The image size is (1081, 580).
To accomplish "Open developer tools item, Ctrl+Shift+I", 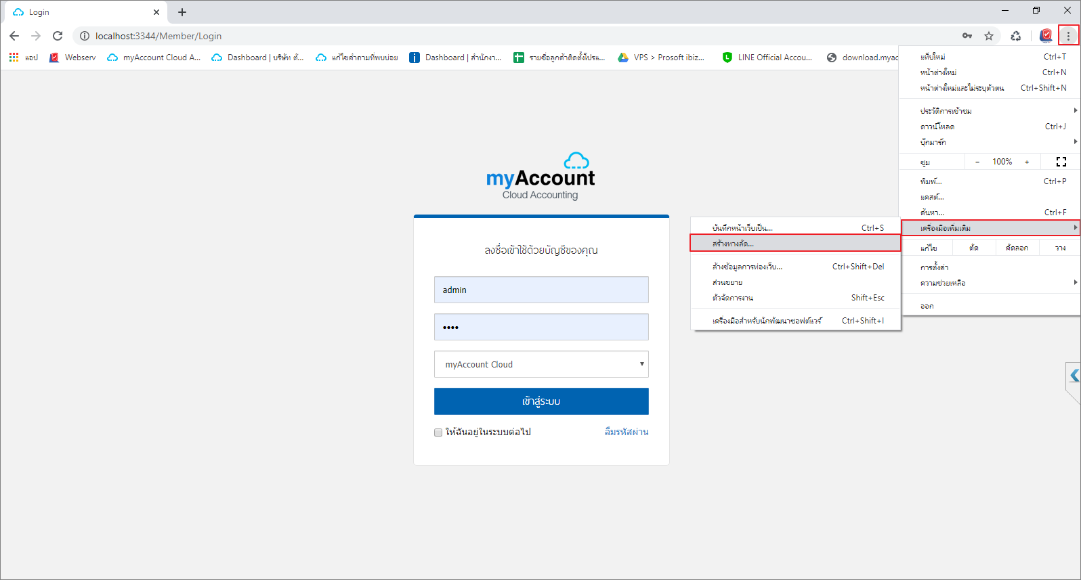I will click(x=796, y=321).
